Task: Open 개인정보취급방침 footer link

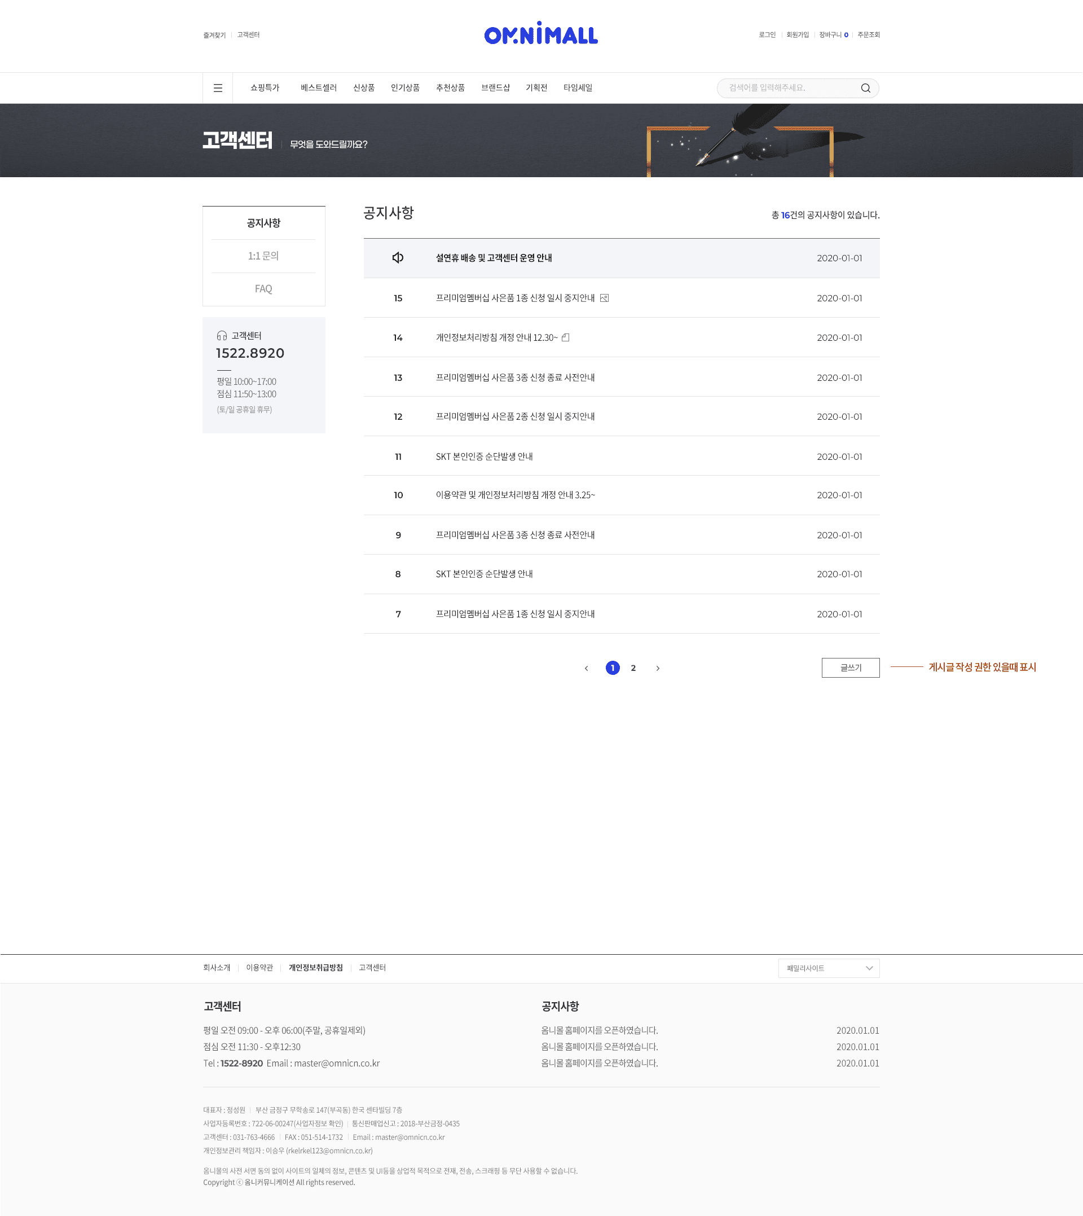Action: point(315,967)
